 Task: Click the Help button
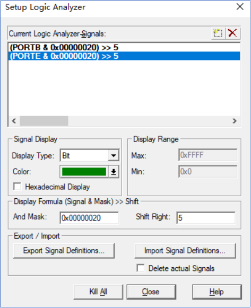click(x=217, y=292)
